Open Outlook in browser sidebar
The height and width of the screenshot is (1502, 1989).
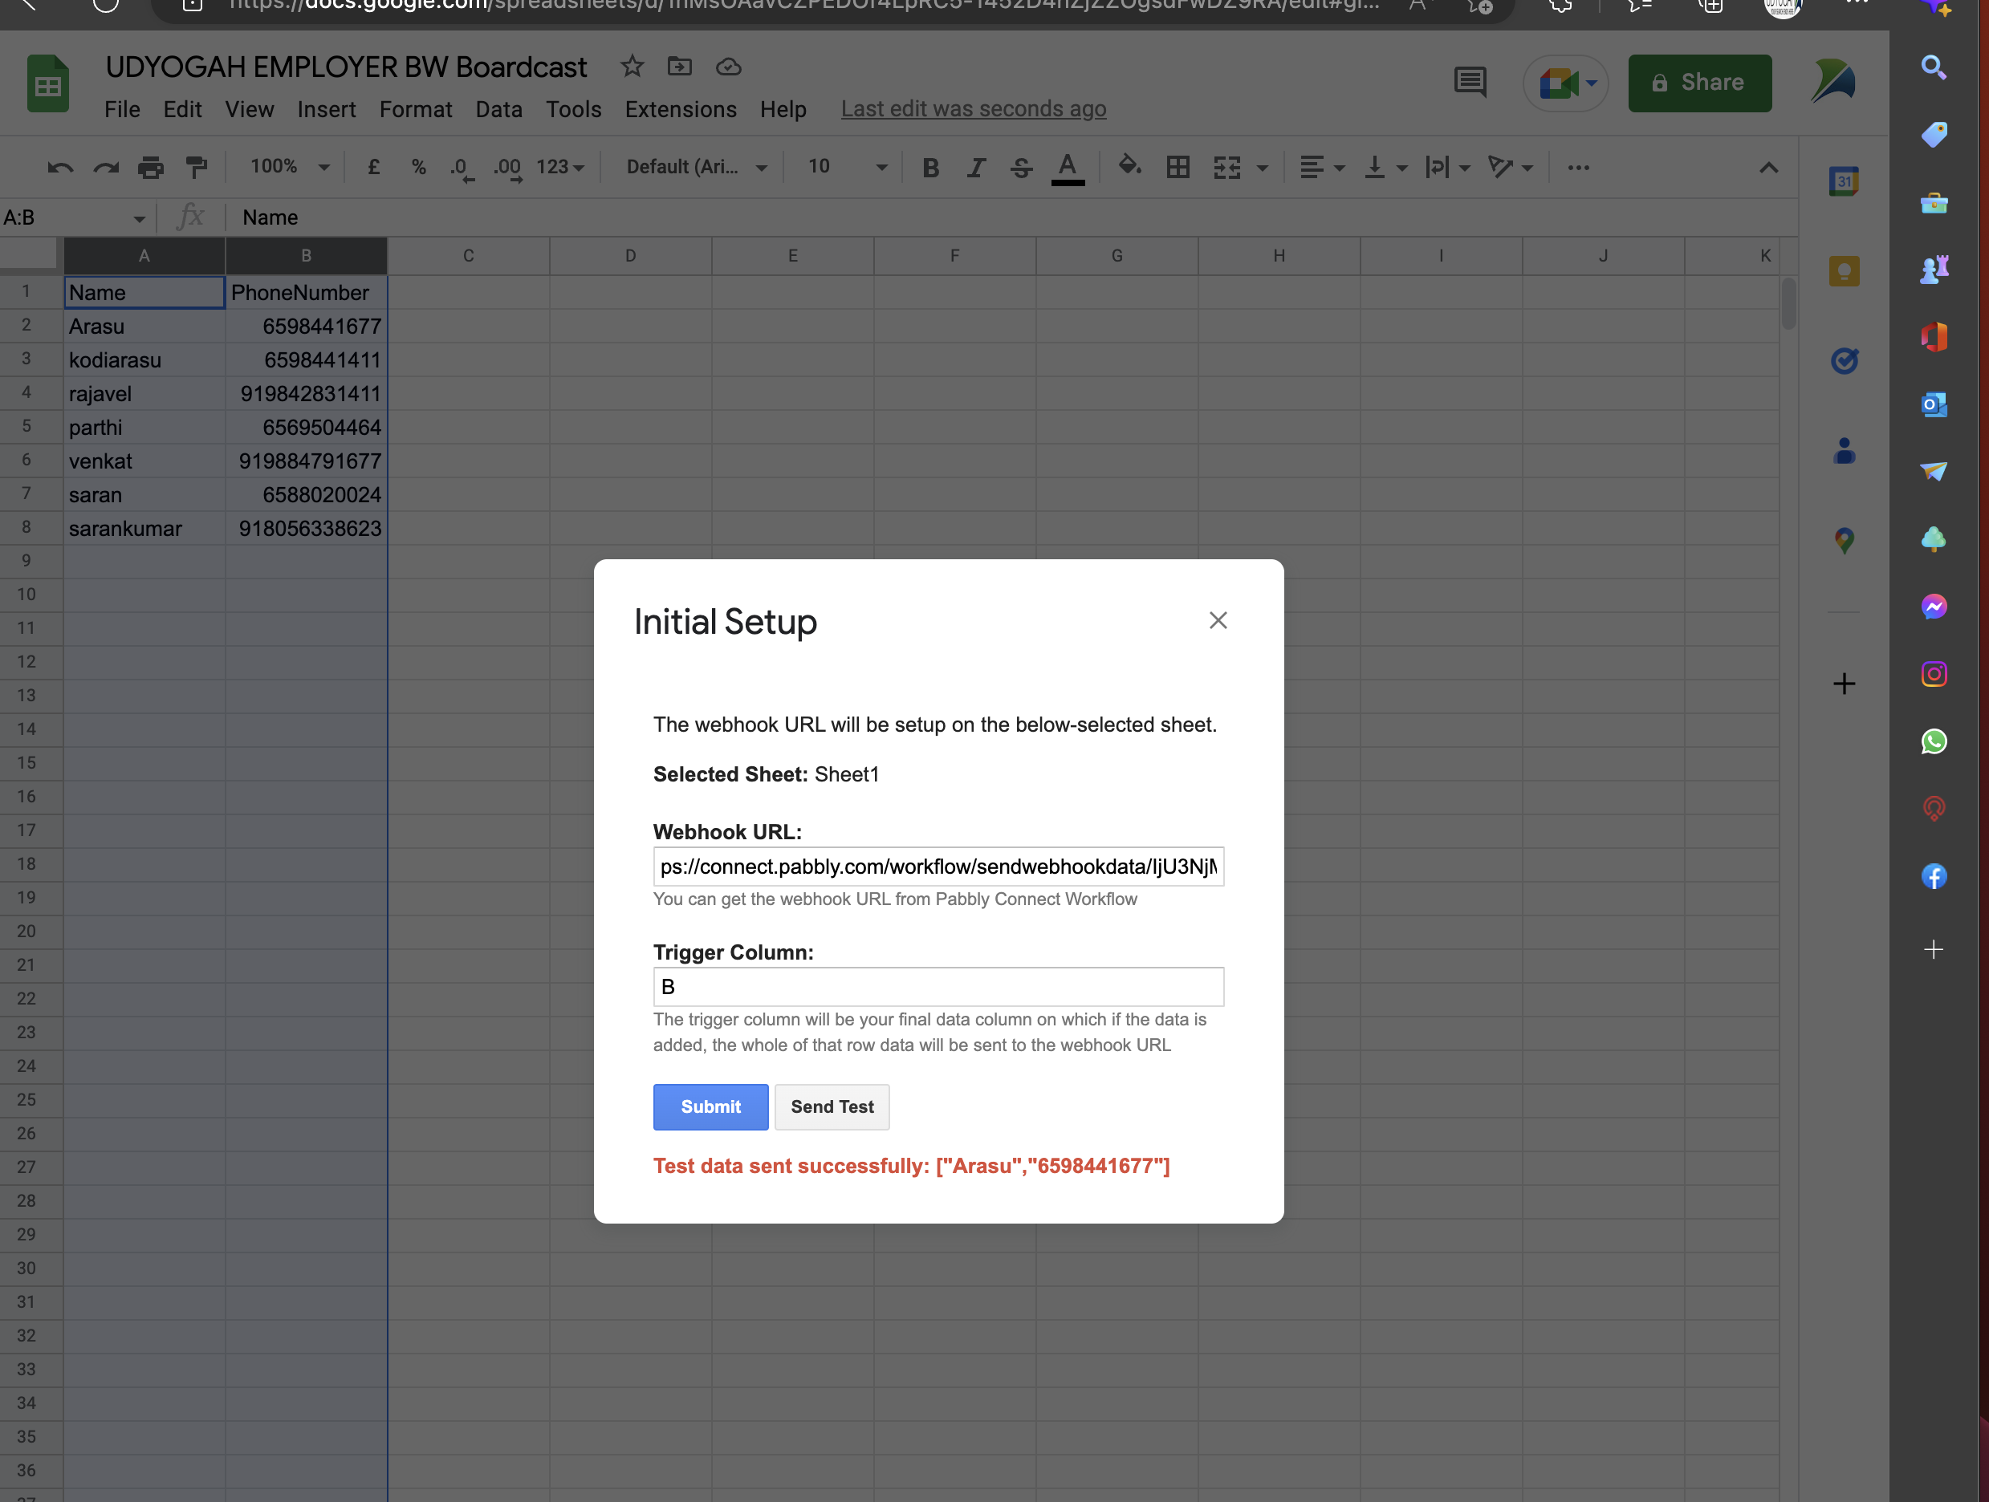(x=1934, y=404)
